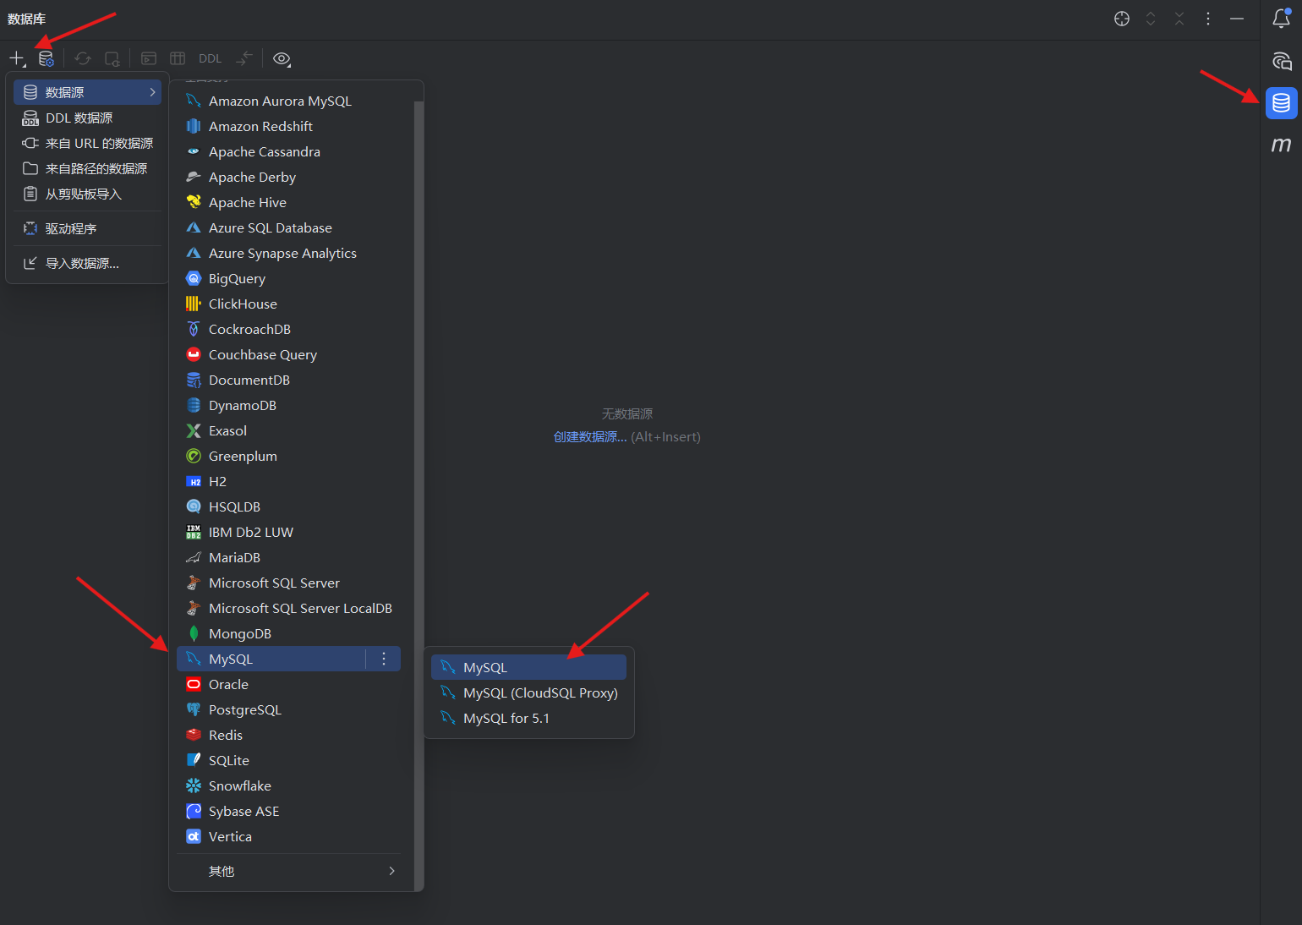Choose Greenplum from the list
The height and width of the screenshot is (925, 1302).
pyautogui.click(x=288, y=456)
